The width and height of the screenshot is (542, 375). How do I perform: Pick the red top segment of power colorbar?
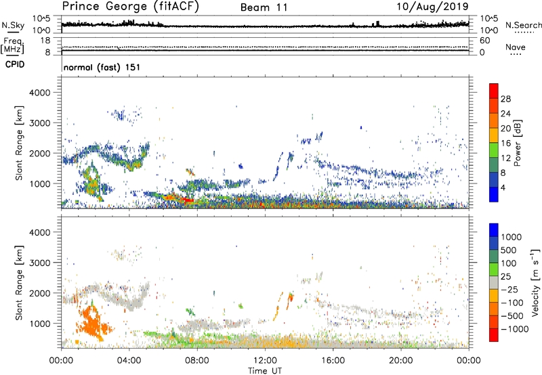tap(494, 91)
